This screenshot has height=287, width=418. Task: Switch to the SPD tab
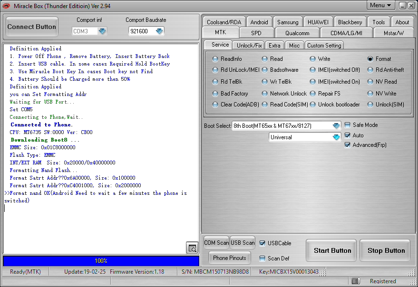click(x=256, y=33)
